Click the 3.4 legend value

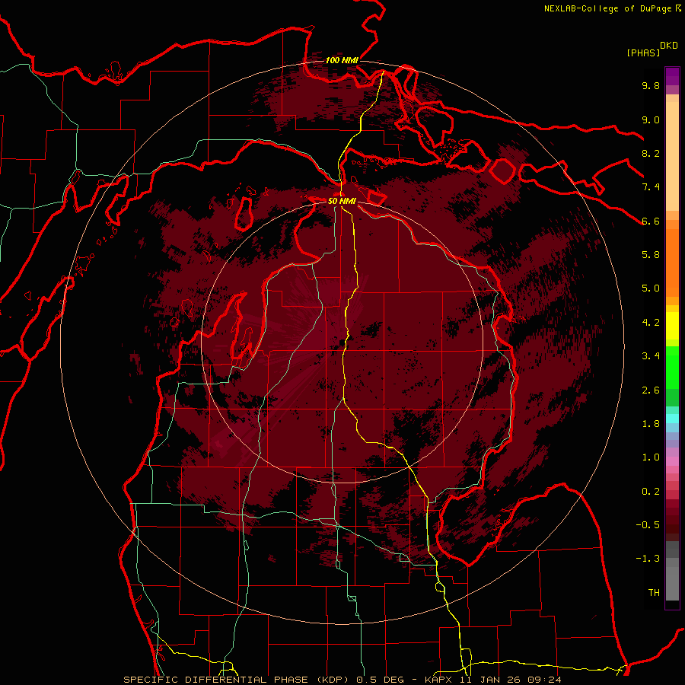coord(651,356)
